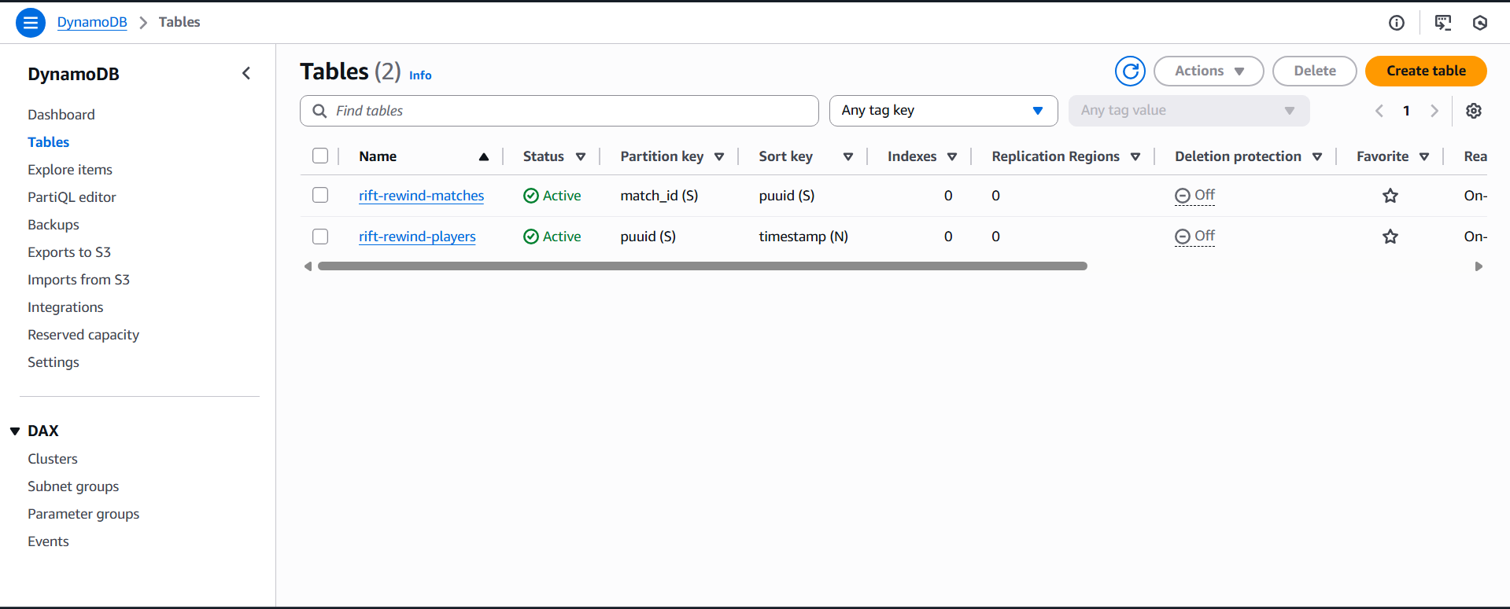The image size is (1510, 609).
Task: Click Deletion protection Off for rift-rewind-matches
Action: (1194, 196)
